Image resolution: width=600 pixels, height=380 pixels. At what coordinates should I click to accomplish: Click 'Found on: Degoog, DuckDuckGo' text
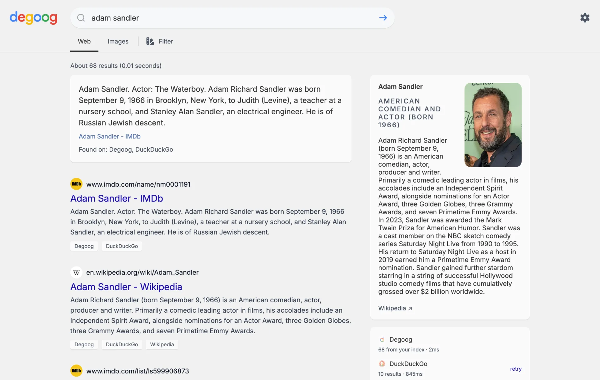(x=126, y=149)
